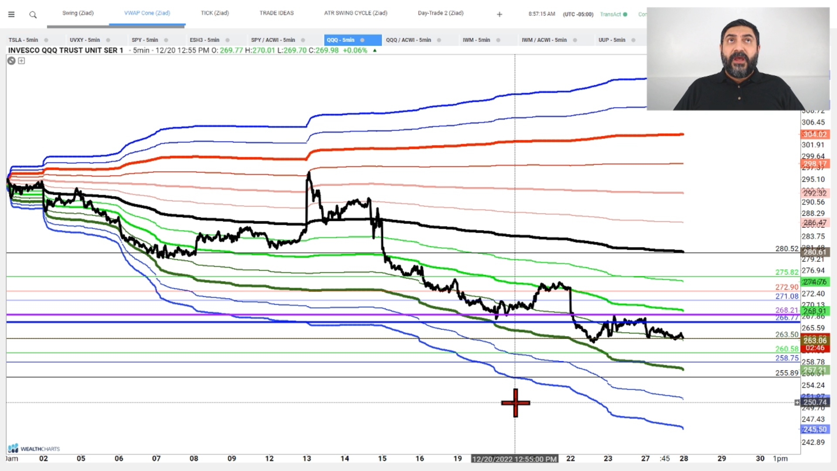Screen dimensions: 837x471
Task: Toggle the link dot on ESH3 - 5min tab
Action: (x=228, y=40)
